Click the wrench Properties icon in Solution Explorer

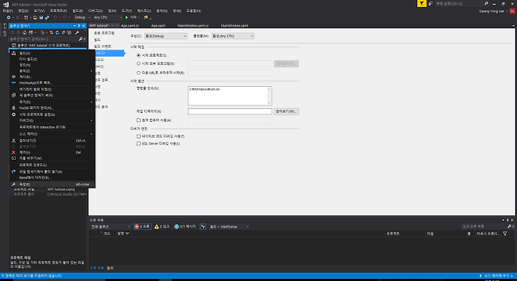pos(77,32)
